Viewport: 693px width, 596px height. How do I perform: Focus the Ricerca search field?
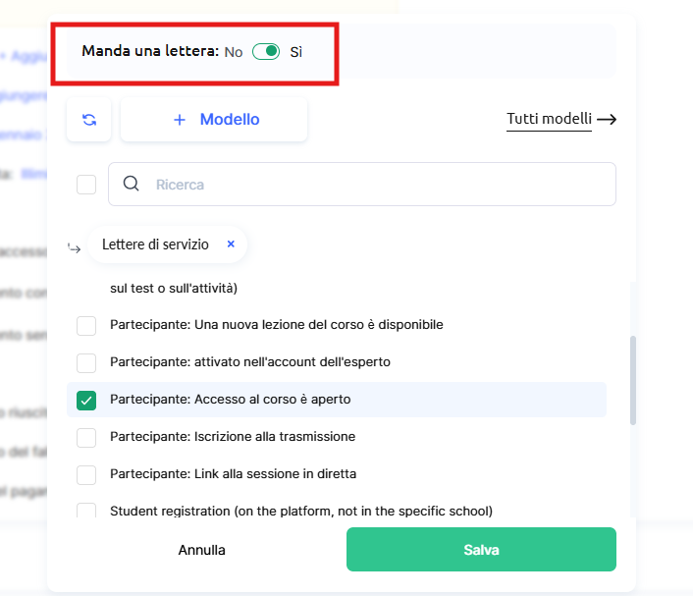pyautogui.click(x=378, y=185)
